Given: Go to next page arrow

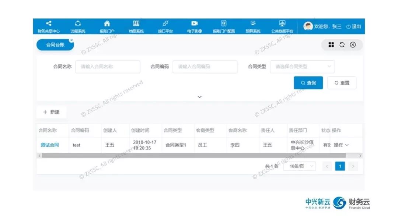Looking at the screenshot, I should click(x=353, y=166).
